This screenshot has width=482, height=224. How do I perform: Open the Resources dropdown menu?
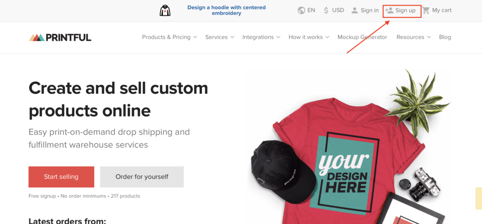pyautogui.click(x=413, y=37)
